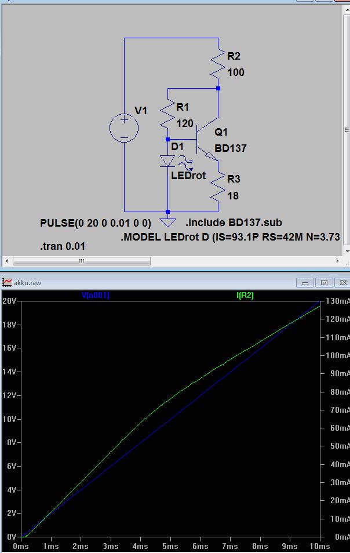Image resolution: width=350 pixels, height=553 pixels.
Task: Click the 5ms time axis label
Action: 170,546
